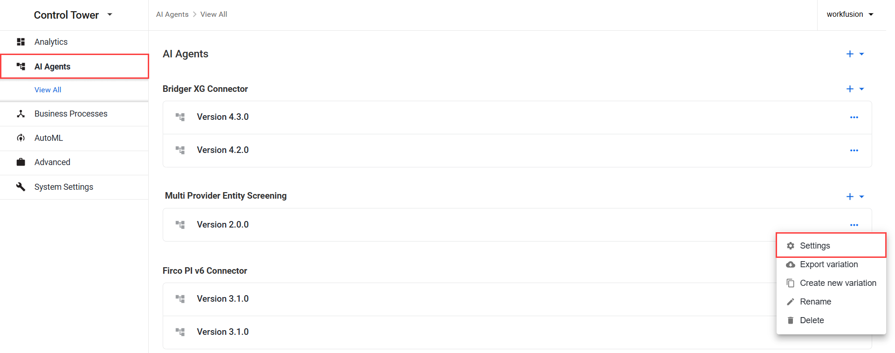
Task: Open the workfusion user dropdown
Action: pyautogui.click(x=871, y=14)
